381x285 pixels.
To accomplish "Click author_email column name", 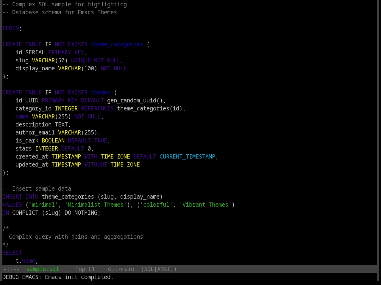I will [35, 132].
